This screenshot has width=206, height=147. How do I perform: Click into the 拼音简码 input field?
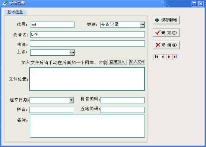[x=122, y=100]
